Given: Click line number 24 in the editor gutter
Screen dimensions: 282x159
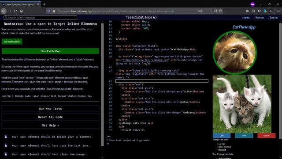Looking at the screenshot, I should (110, 84).
